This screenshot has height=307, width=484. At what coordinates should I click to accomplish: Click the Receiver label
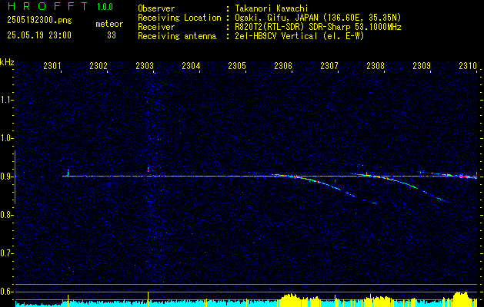156,27
